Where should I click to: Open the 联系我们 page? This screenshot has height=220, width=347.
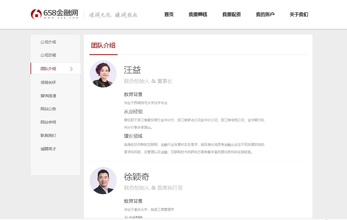pyautogui.click(x=48, y=135)
